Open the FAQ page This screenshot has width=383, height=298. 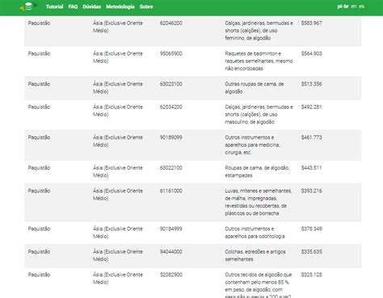[73, 6]
